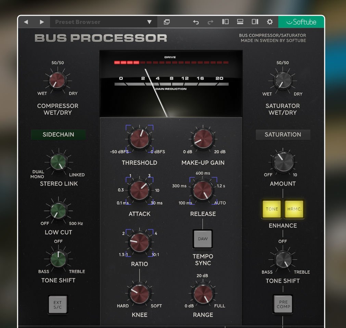Click the '10:1' ratio label
The width and height of the screenshot is (346, 328).
click(155, 254)
